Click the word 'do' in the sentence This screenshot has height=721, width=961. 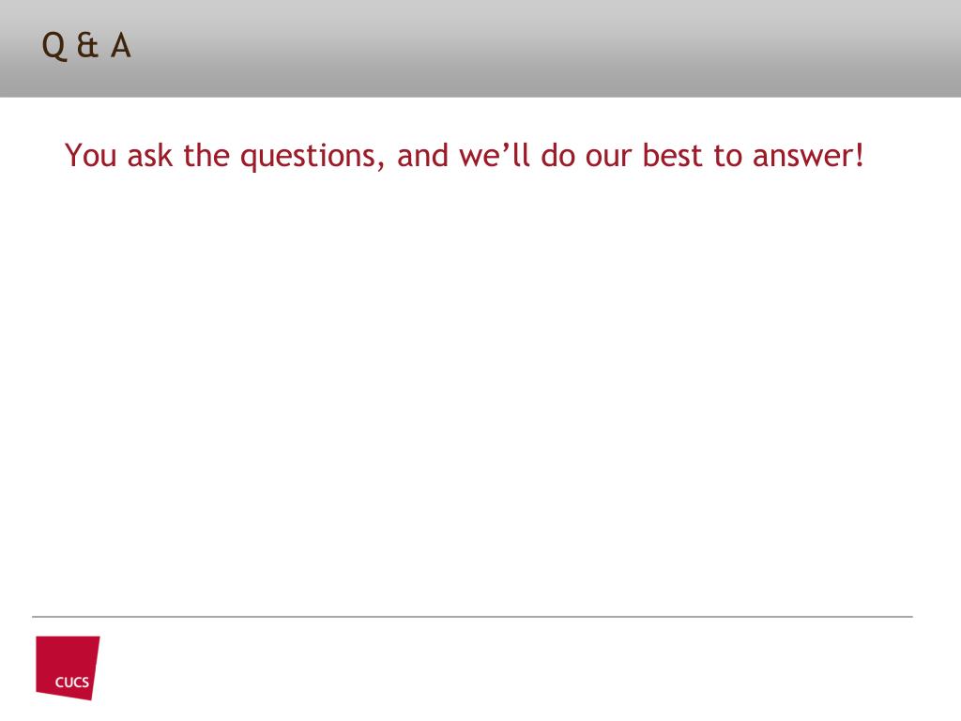click(557, 155)
